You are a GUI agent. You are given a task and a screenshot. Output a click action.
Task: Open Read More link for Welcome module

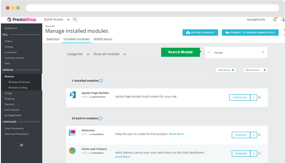(176, 134)
